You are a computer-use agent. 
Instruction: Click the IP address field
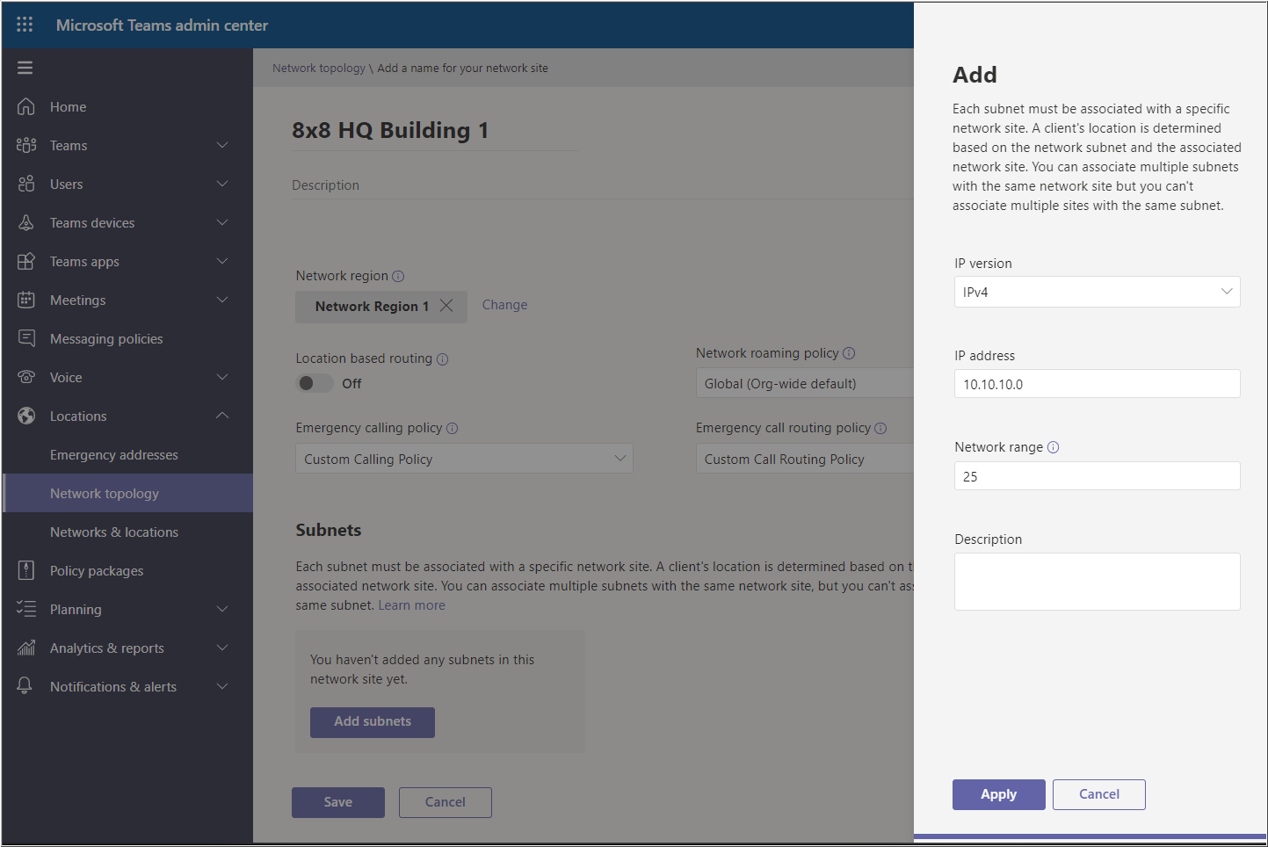(x=1097, y=384)
